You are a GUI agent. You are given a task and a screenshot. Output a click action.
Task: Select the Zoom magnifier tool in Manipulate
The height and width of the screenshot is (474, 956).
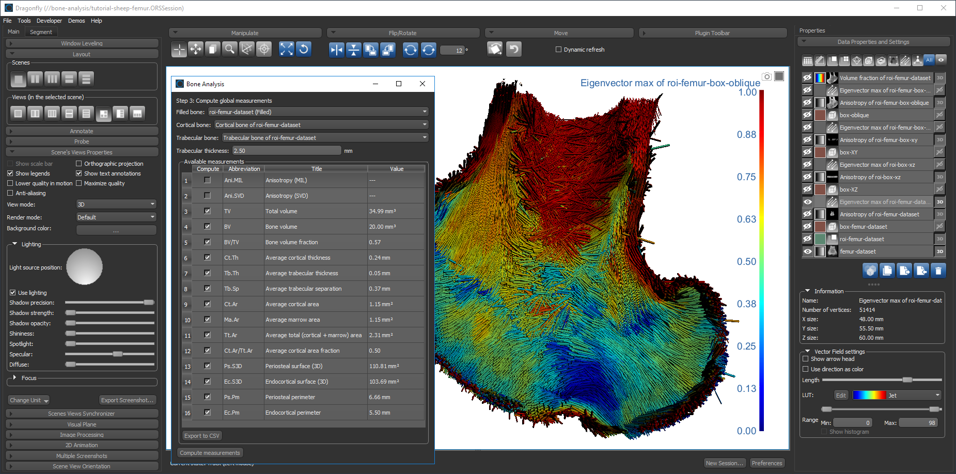(x=230, y=49)
